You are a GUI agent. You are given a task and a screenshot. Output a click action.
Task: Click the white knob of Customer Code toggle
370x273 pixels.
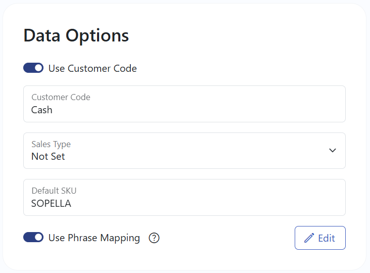tap(38, 68)
